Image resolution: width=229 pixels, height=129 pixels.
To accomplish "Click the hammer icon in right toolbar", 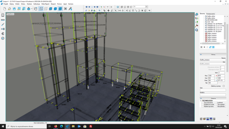I will point(197,26).
